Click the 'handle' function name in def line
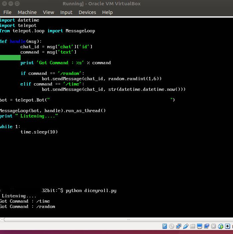The image size is (233, 234). pyautogui.click(x=18, y=41)
